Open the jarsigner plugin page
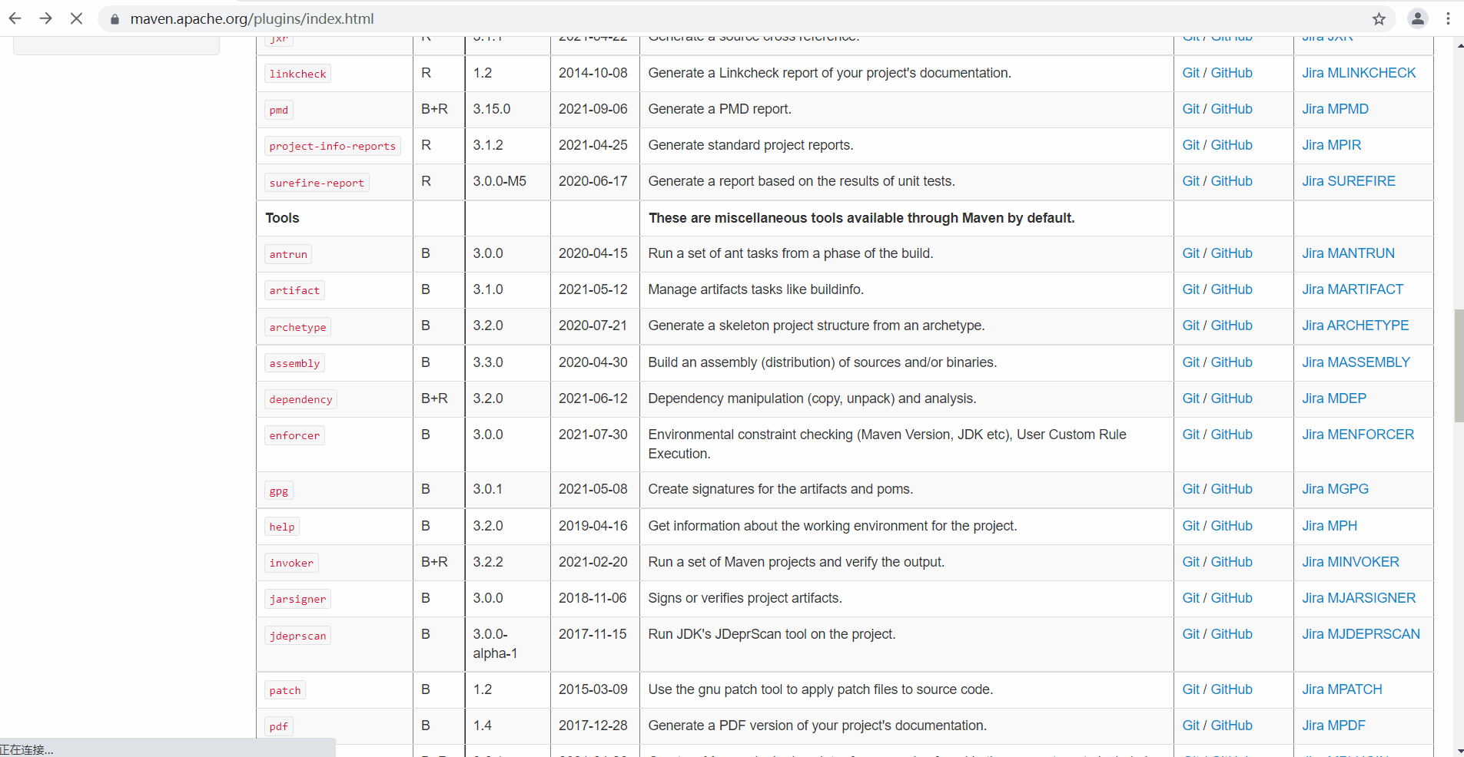Viewport: 1464px width, 757px height. point(297,599)
